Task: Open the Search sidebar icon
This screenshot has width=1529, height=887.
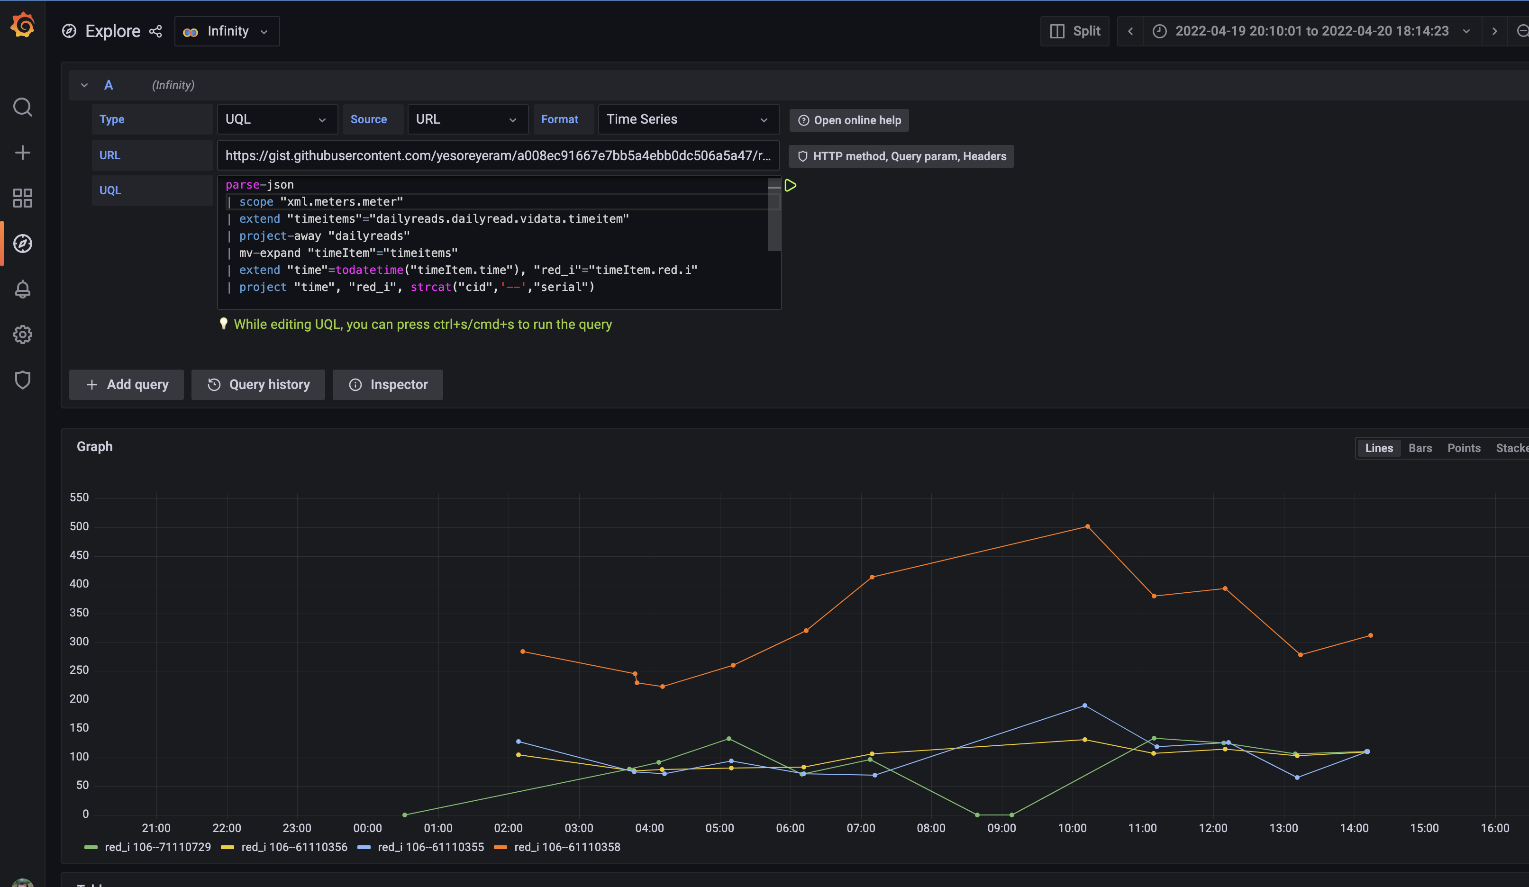Action: coord(22,107)
